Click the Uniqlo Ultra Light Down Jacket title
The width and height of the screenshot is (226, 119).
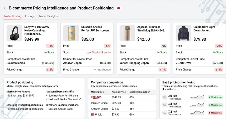(x=204, y=29)
